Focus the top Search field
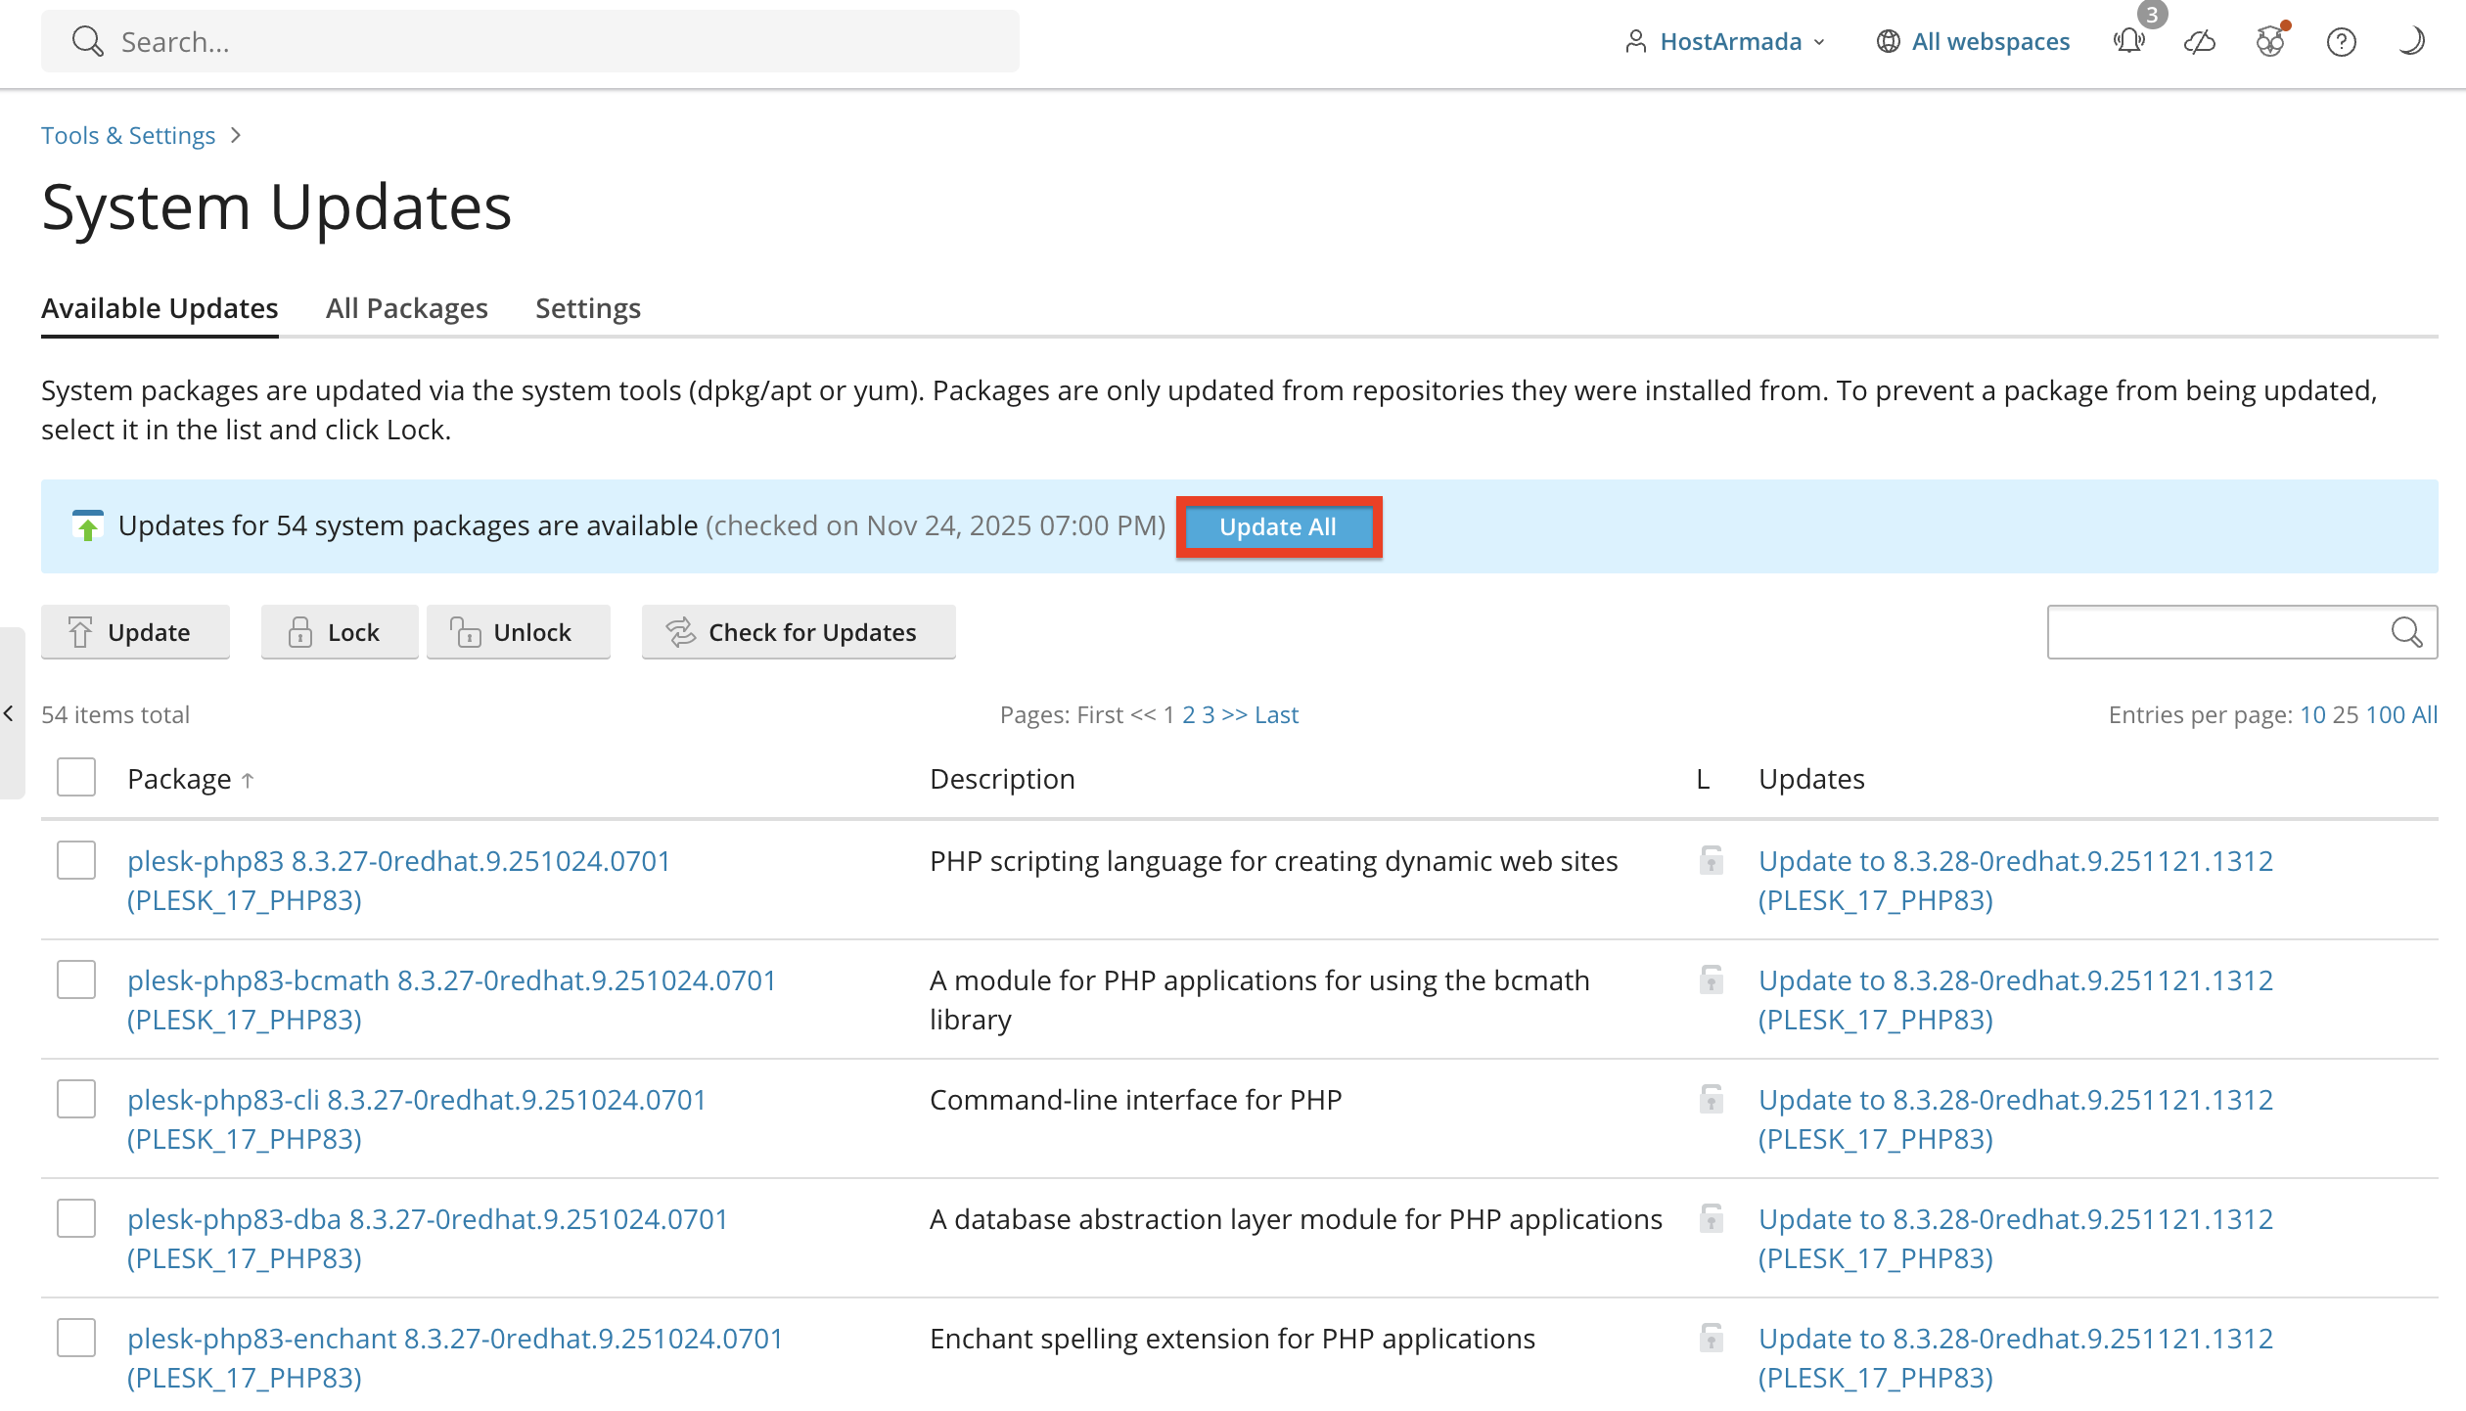 click(530, 41)
